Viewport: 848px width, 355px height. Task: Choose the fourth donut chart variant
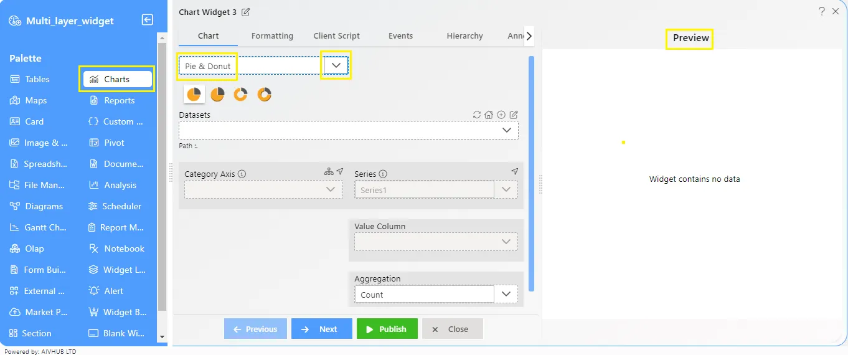pyautogui.click(x=264, y=94)
